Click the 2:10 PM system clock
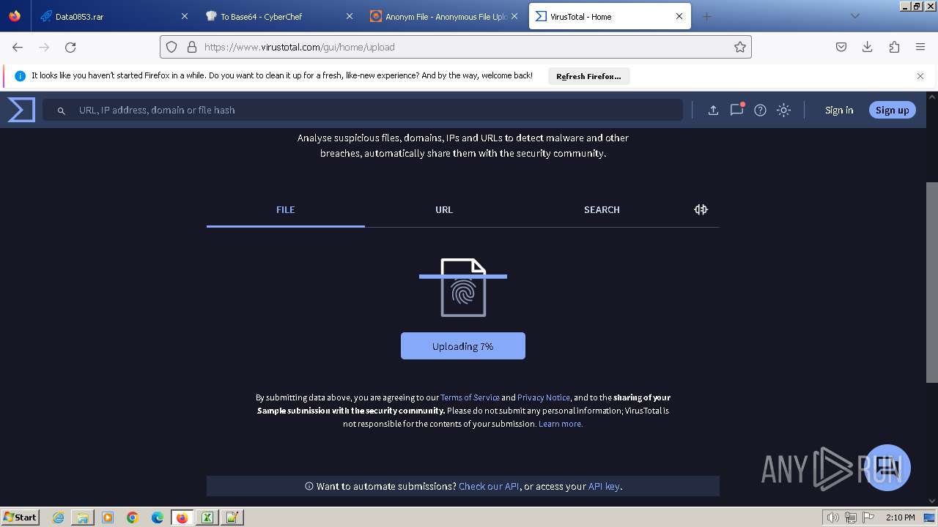The width and height of the screenshot is (938, 527). [901, 517]
